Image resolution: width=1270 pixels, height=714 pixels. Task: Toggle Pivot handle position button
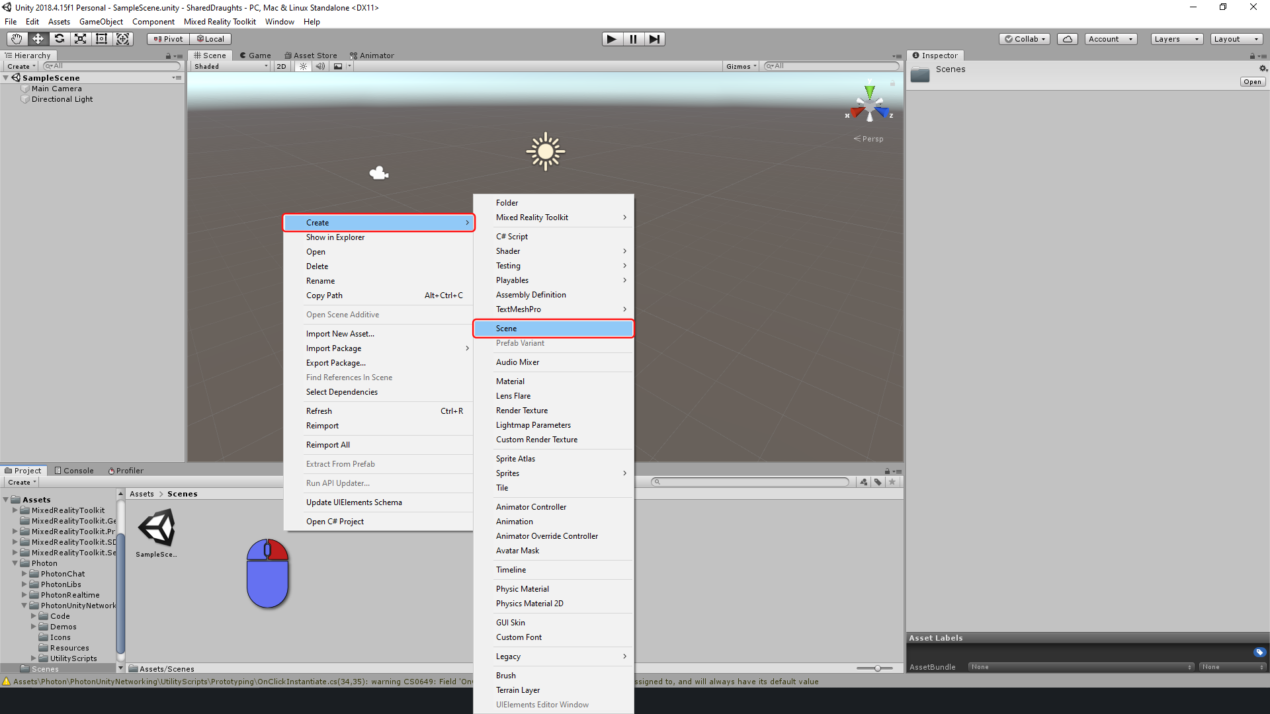pos(168,39)
